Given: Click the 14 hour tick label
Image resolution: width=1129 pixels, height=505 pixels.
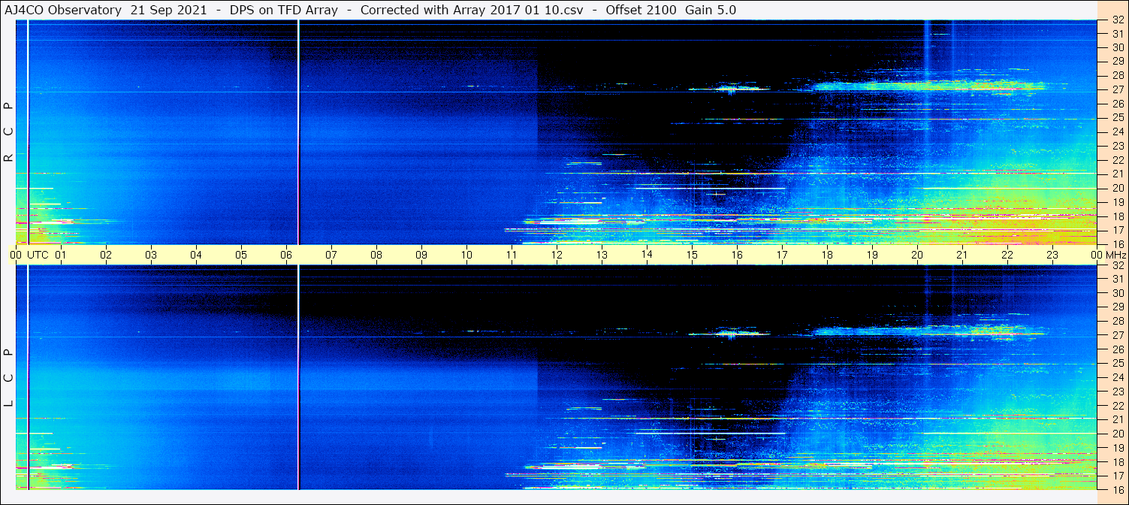Looking at the screenshot, I should [x=647, y=254].
